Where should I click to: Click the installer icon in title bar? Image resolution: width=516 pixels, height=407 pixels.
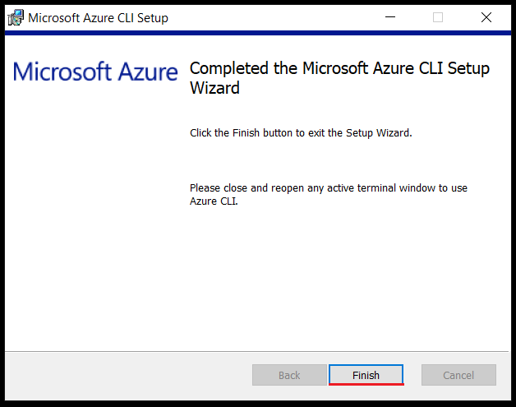(x=16, y=18)
